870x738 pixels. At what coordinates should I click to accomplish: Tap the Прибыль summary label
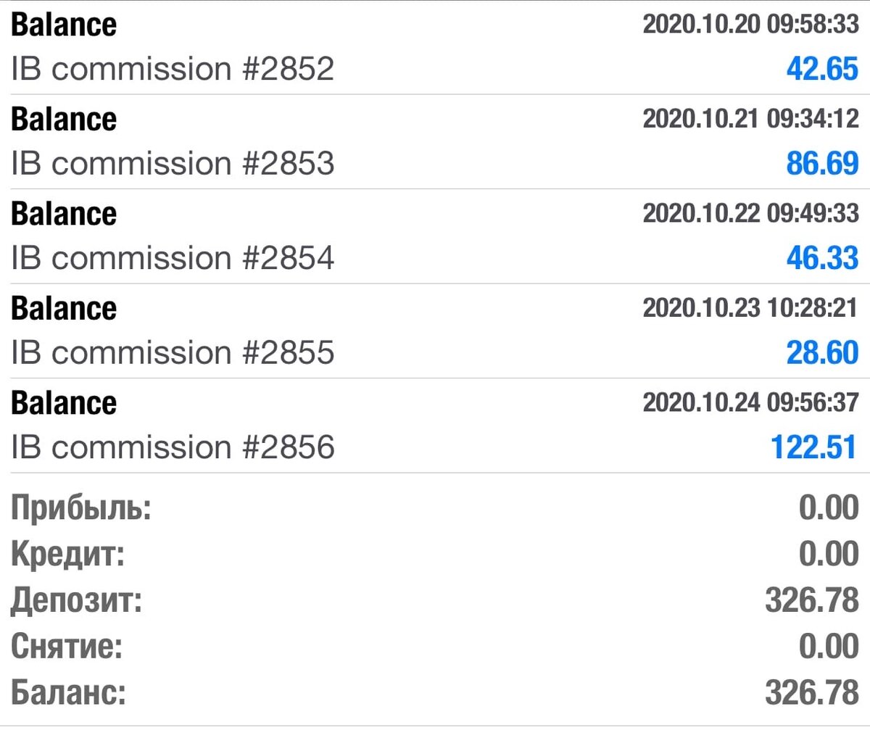(81, 507)
